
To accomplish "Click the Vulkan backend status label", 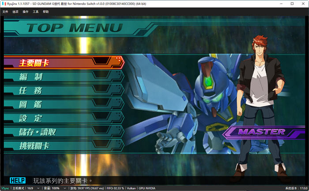I will (x=131, y=188).
